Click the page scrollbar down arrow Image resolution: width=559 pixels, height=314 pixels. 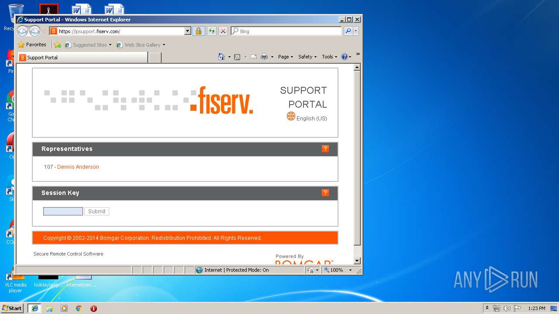pyautogui.click(x=357, y=261)
